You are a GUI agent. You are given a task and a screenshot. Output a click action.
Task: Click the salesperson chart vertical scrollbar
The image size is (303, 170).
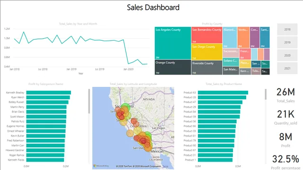coord(89,101)
